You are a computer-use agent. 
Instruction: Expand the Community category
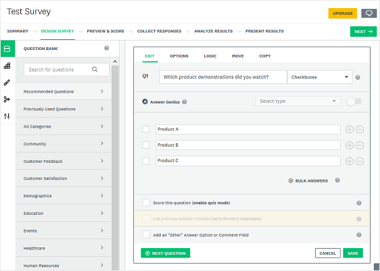click(64, 144)
